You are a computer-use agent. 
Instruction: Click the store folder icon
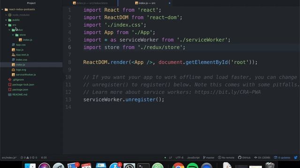[17, 35]
